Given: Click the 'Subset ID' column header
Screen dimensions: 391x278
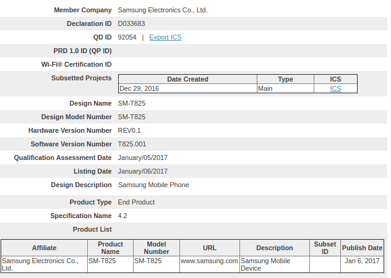Looking at the screenshot, I should (325, 248).
